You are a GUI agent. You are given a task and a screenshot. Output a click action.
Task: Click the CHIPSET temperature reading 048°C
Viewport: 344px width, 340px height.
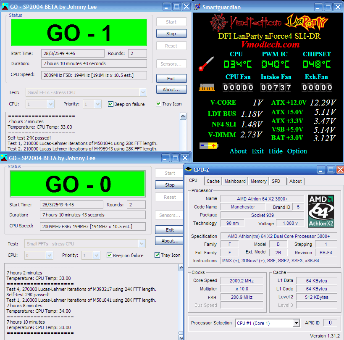[317, 64]
